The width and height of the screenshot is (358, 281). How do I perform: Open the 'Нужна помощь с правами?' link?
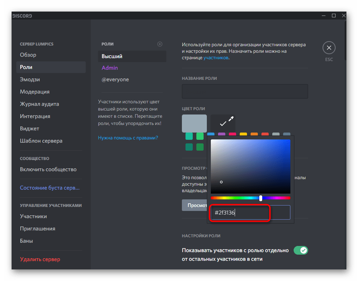pyautogui.click(x=128, y=138)
